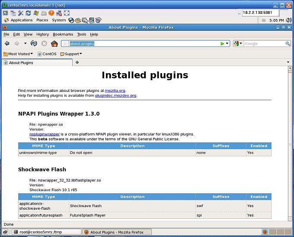Click the Firefox Back arrow button
The image size is (294, 237).
click(7, 43)
